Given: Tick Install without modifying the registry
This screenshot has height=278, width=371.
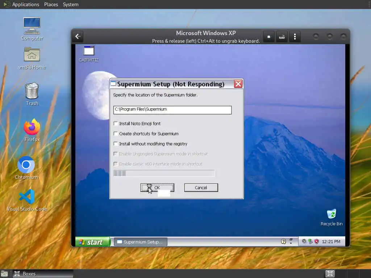Looking at the screenshot, I should pos(116,144).
